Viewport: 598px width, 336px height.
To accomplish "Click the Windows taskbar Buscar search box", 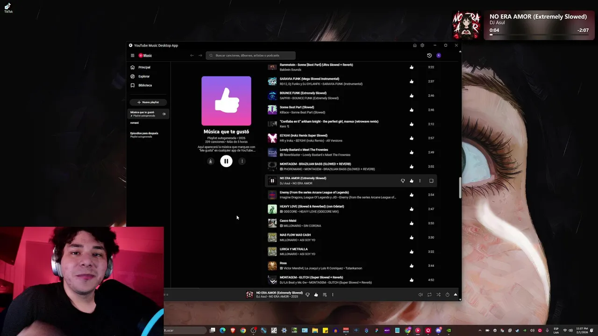I will [x=185, y=330].
